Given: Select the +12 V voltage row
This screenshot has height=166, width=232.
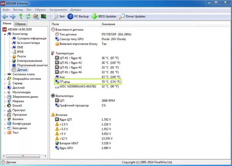Looking at the screenshot, I should pos(84,138).
